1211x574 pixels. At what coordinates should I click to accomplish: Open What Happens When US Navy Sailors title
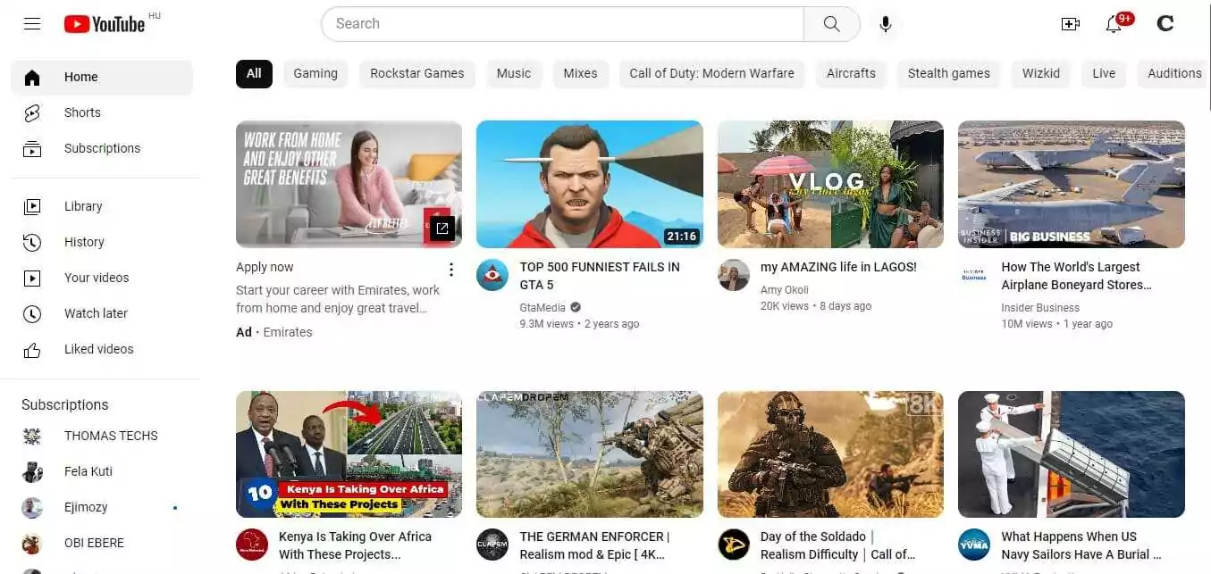[x=1081, y=545]
